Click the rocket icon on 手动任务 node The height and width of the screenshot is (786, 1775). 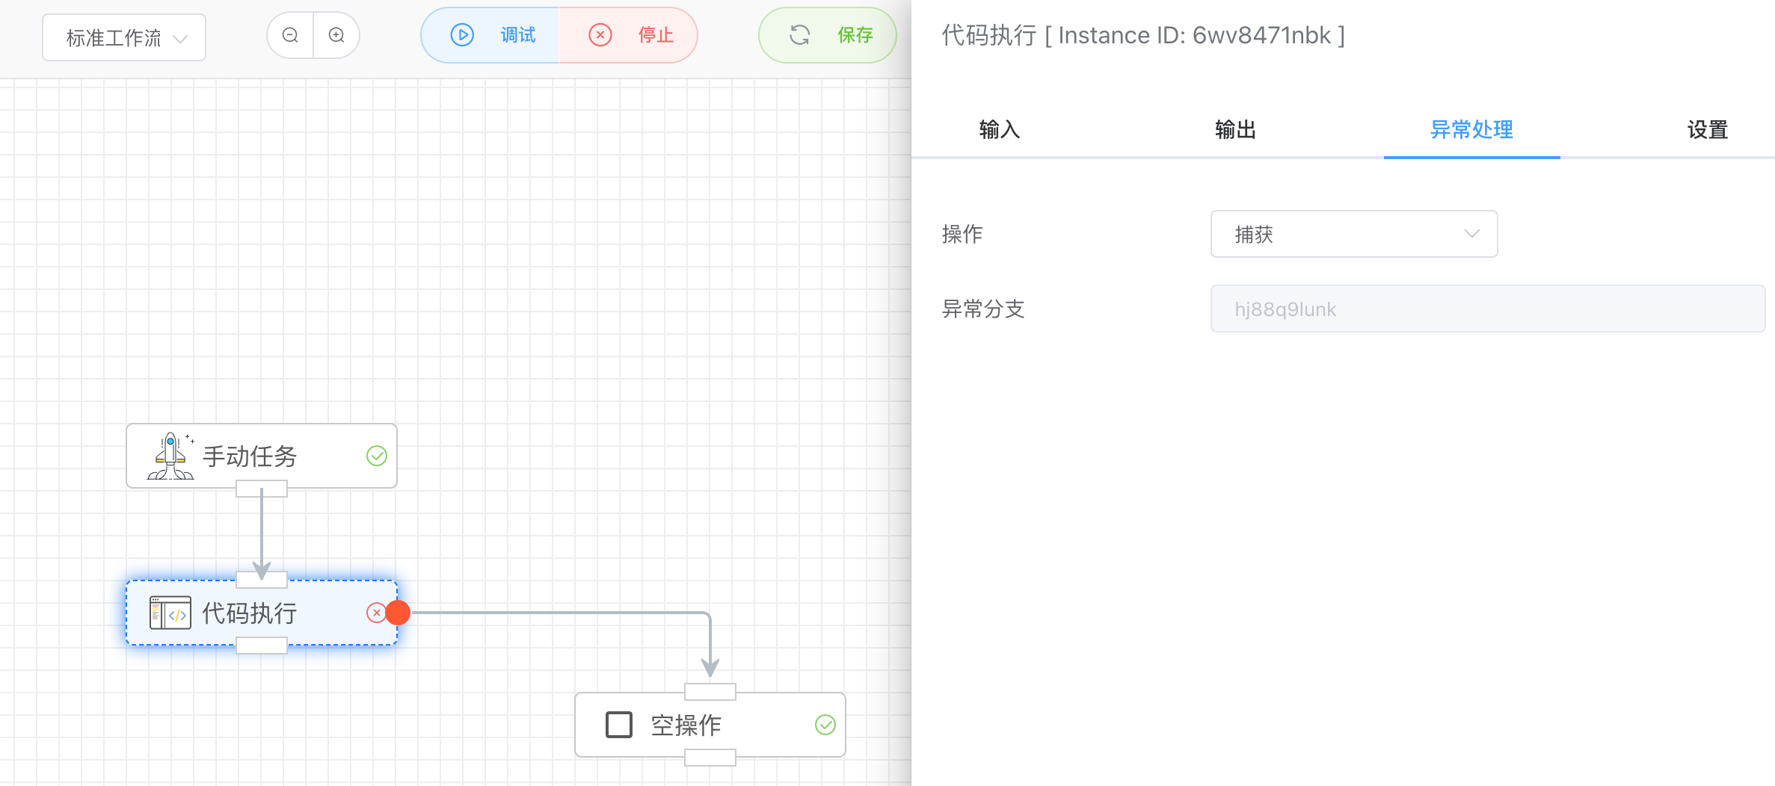(x=171, y=456)
